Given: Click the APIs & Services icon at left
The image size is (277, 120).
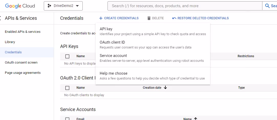Looking at the screenshot, I should 1,18.
